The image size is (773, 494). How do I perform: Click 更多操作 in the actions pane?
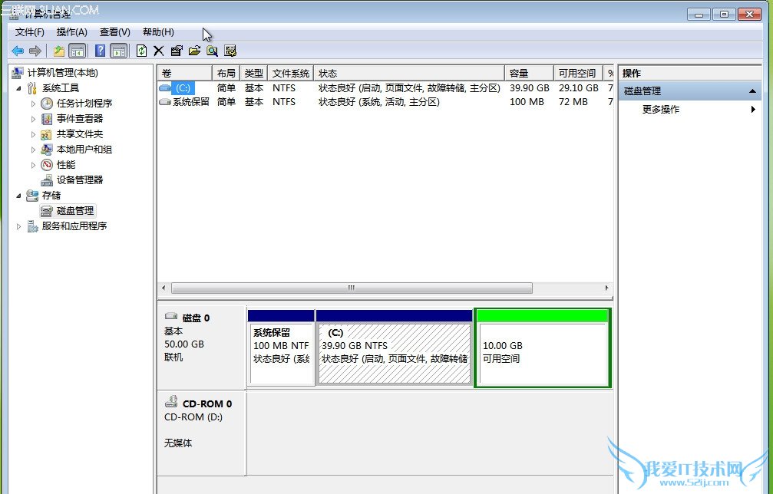point(661,110)
